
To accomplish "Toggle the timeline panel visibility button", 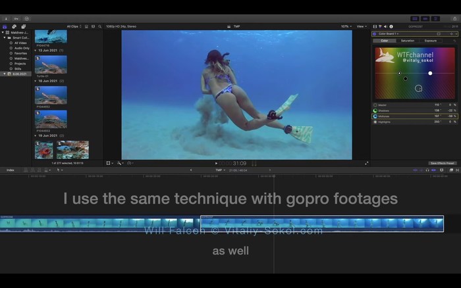I will tap(425, 18).
